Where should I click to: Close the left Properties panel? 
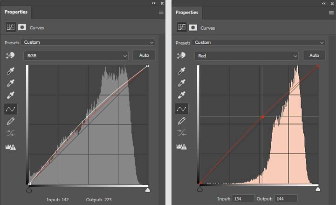point(162,3)
